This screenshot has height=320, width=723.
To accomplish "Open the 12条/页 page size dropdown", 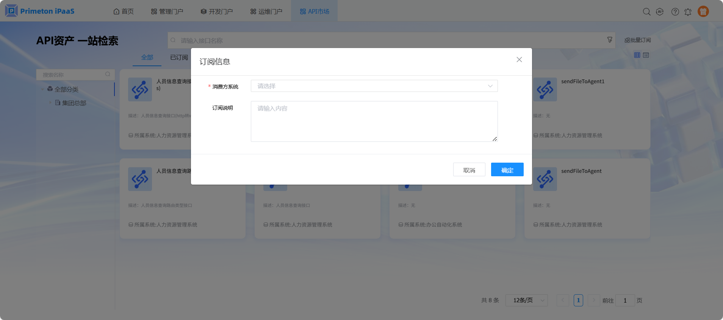I will coord(526,300).
